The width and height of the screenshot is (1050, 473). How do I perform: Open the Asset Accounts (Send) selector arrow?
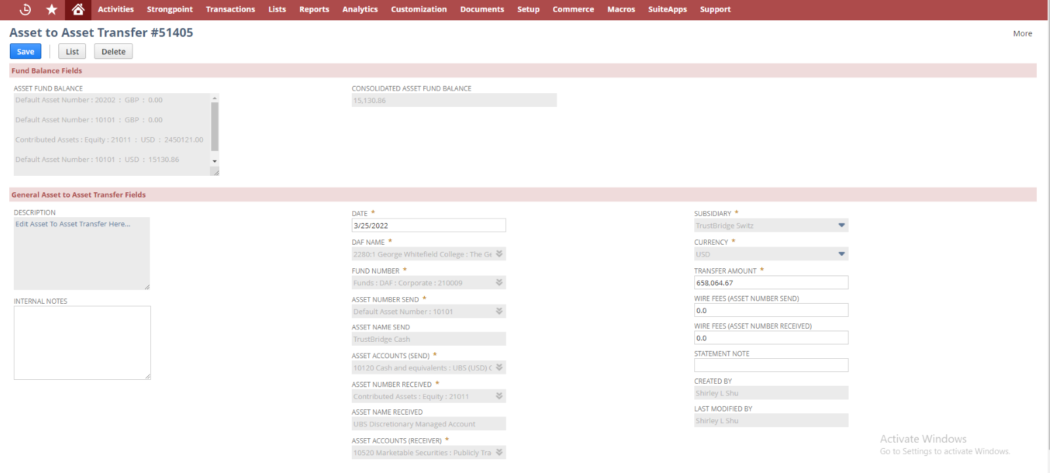click(x=499, y=368)
